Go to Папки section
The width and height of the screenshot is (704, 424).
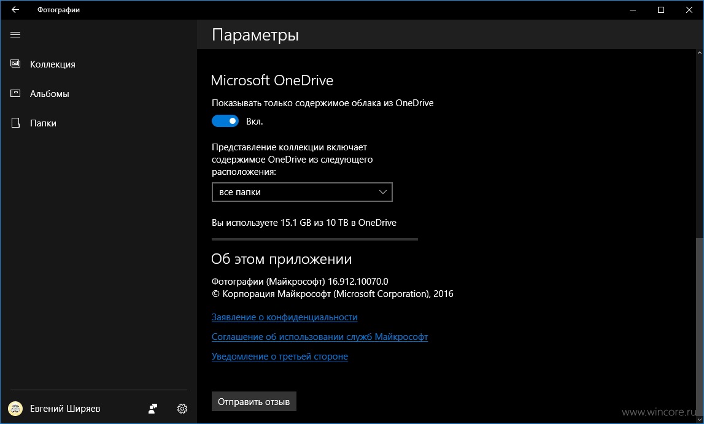click(43, 123)
